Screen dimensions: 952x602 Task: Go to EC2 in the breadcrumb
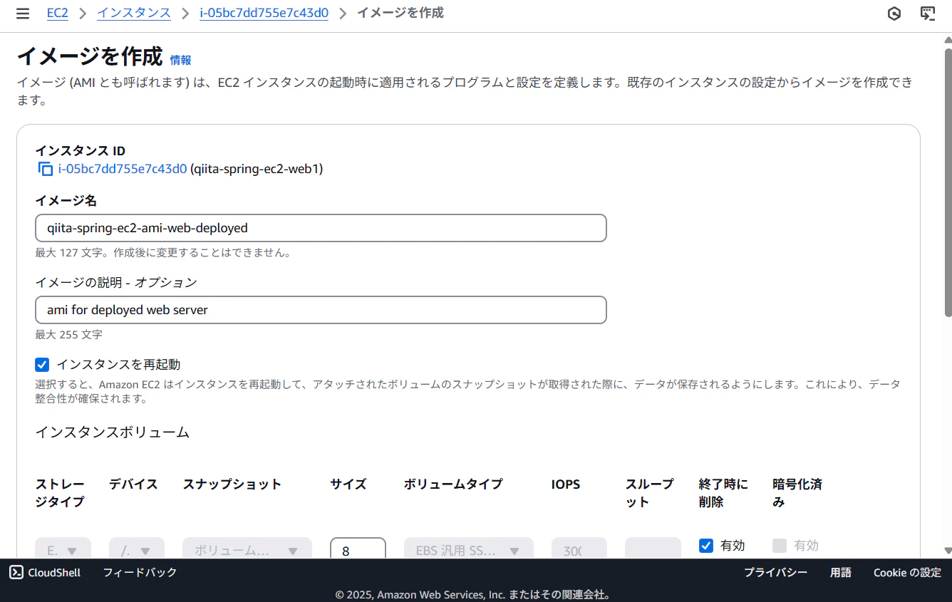(57, 13)
